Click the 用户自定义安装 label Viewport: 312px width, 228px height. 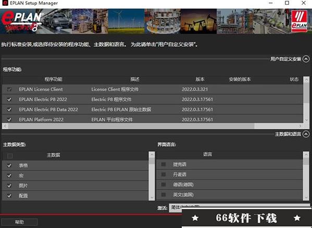tap(285, 59)
